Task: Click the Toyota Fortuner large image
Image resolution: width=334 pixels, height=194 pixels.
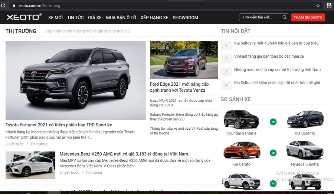Action: click(x=76, y=80)
